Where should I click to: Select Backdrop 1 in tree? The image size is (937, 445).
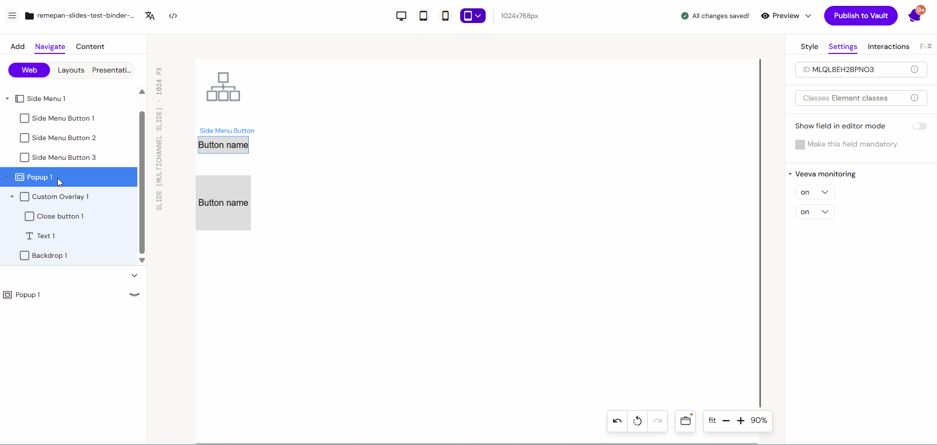click(x=49, y=255)
